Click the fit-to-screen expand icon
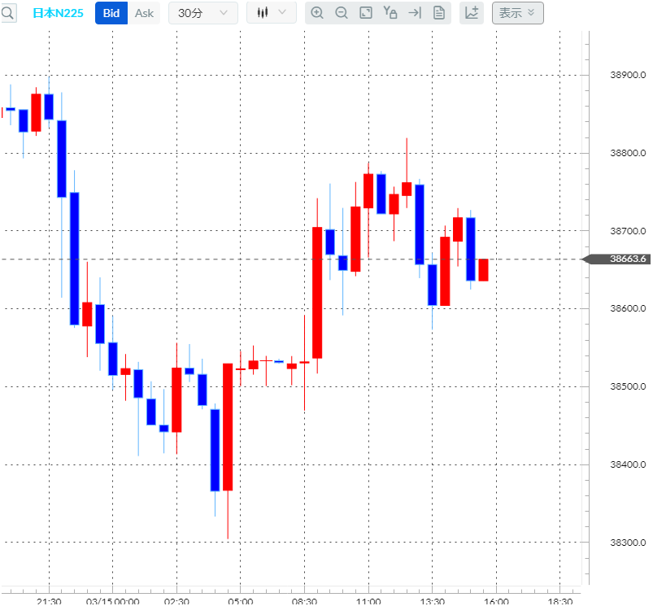This screenshot has height=606, width=653. click(x=366, y=13)
